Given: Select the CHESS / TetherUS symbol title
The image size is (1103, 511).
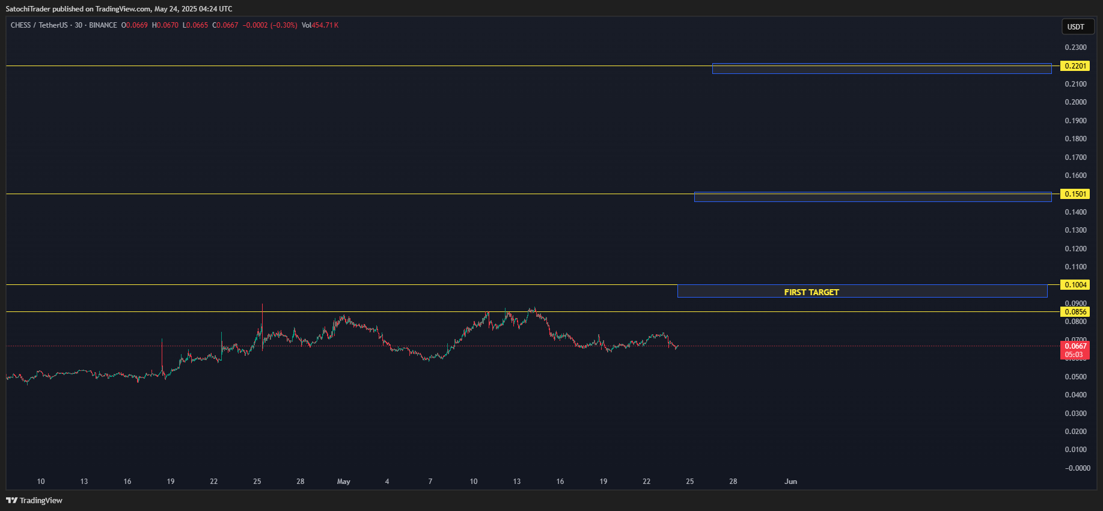Looking at the screenshot, I should (39, 25).
